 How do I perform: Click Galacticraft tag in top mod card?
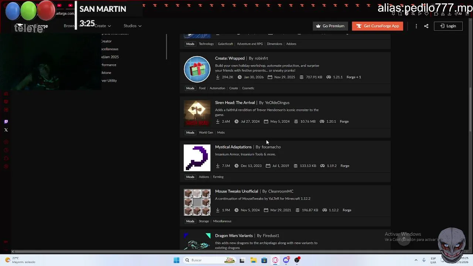click(x=225, y=44)
